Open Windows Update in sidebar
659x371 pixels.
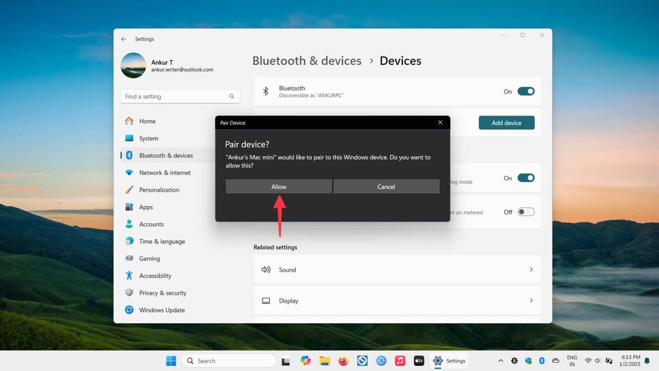(161, 310)
